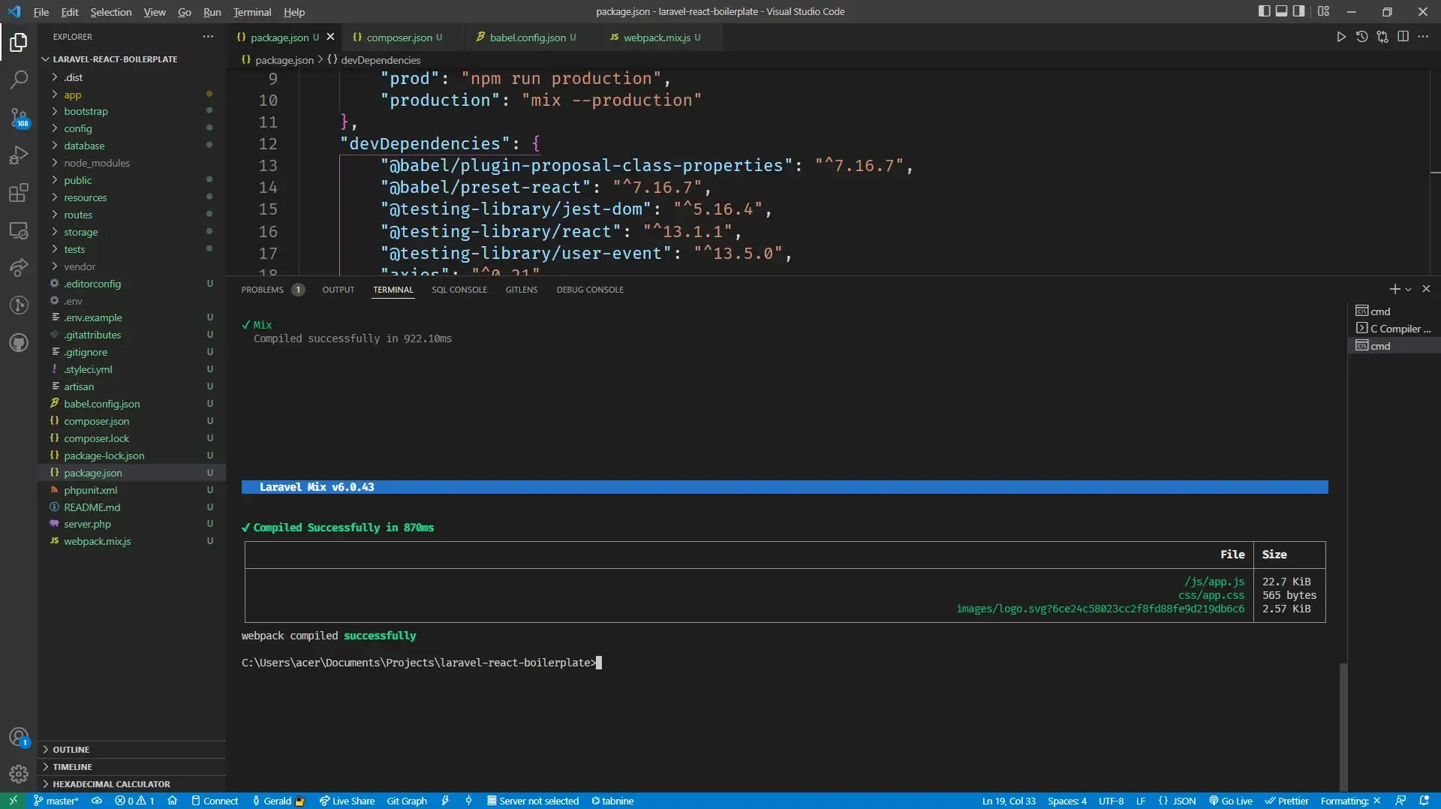Screen dimensions: 1441x809
Task: Toggle Secondary Side Bar layout button
Action: [1299, 11]
